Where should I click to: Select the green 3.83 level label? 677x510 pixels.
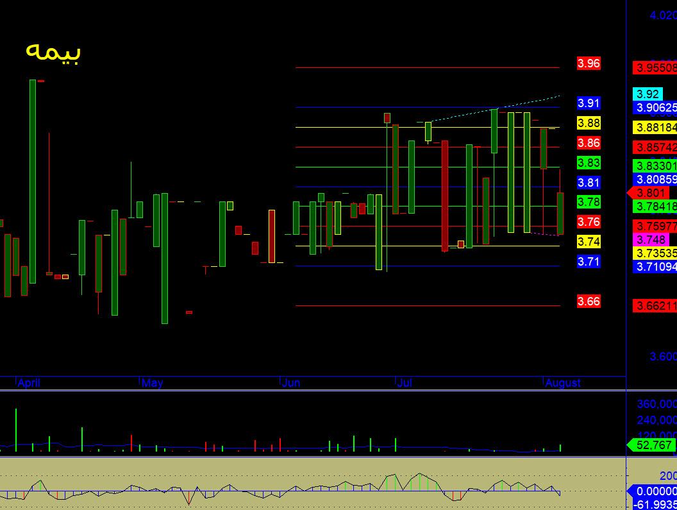[589, 163]
